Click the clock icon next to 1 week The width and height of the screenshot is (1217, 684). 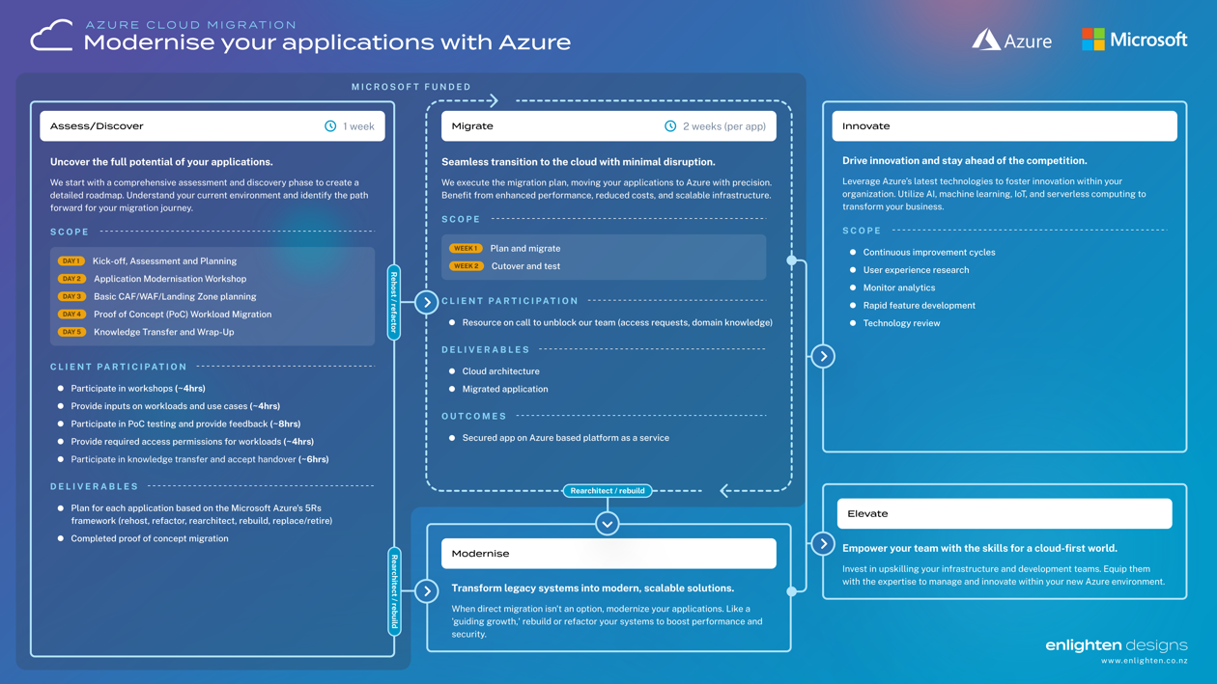[330, 126]
